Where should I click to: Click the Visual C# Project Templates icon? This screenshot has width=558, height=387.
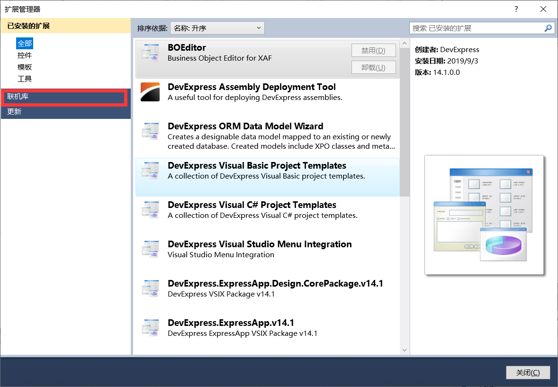[150, 210]
